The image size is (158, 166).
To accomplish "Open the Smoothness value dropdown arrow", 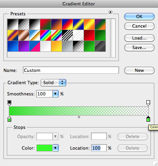I will point(56,94).
